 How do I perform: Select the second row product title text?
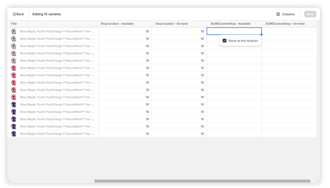pyautogui.click(x=57, y=39)
